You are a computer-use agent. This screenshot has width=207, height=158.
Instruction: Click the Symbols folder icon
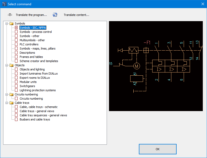[x=11, y=23]
